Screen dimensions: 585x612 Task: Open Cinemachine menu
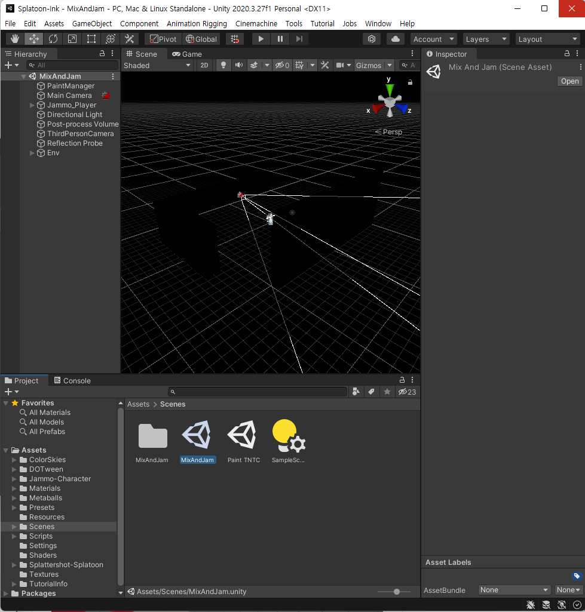click(256, 23)
